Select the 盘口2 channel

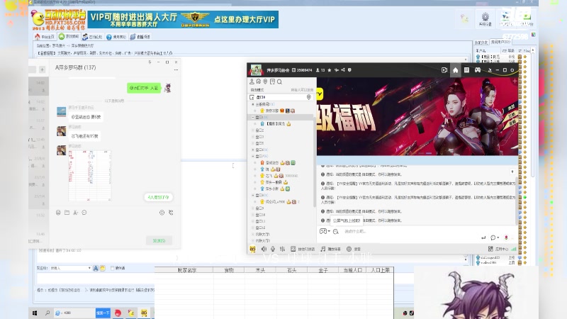point(259,130)
